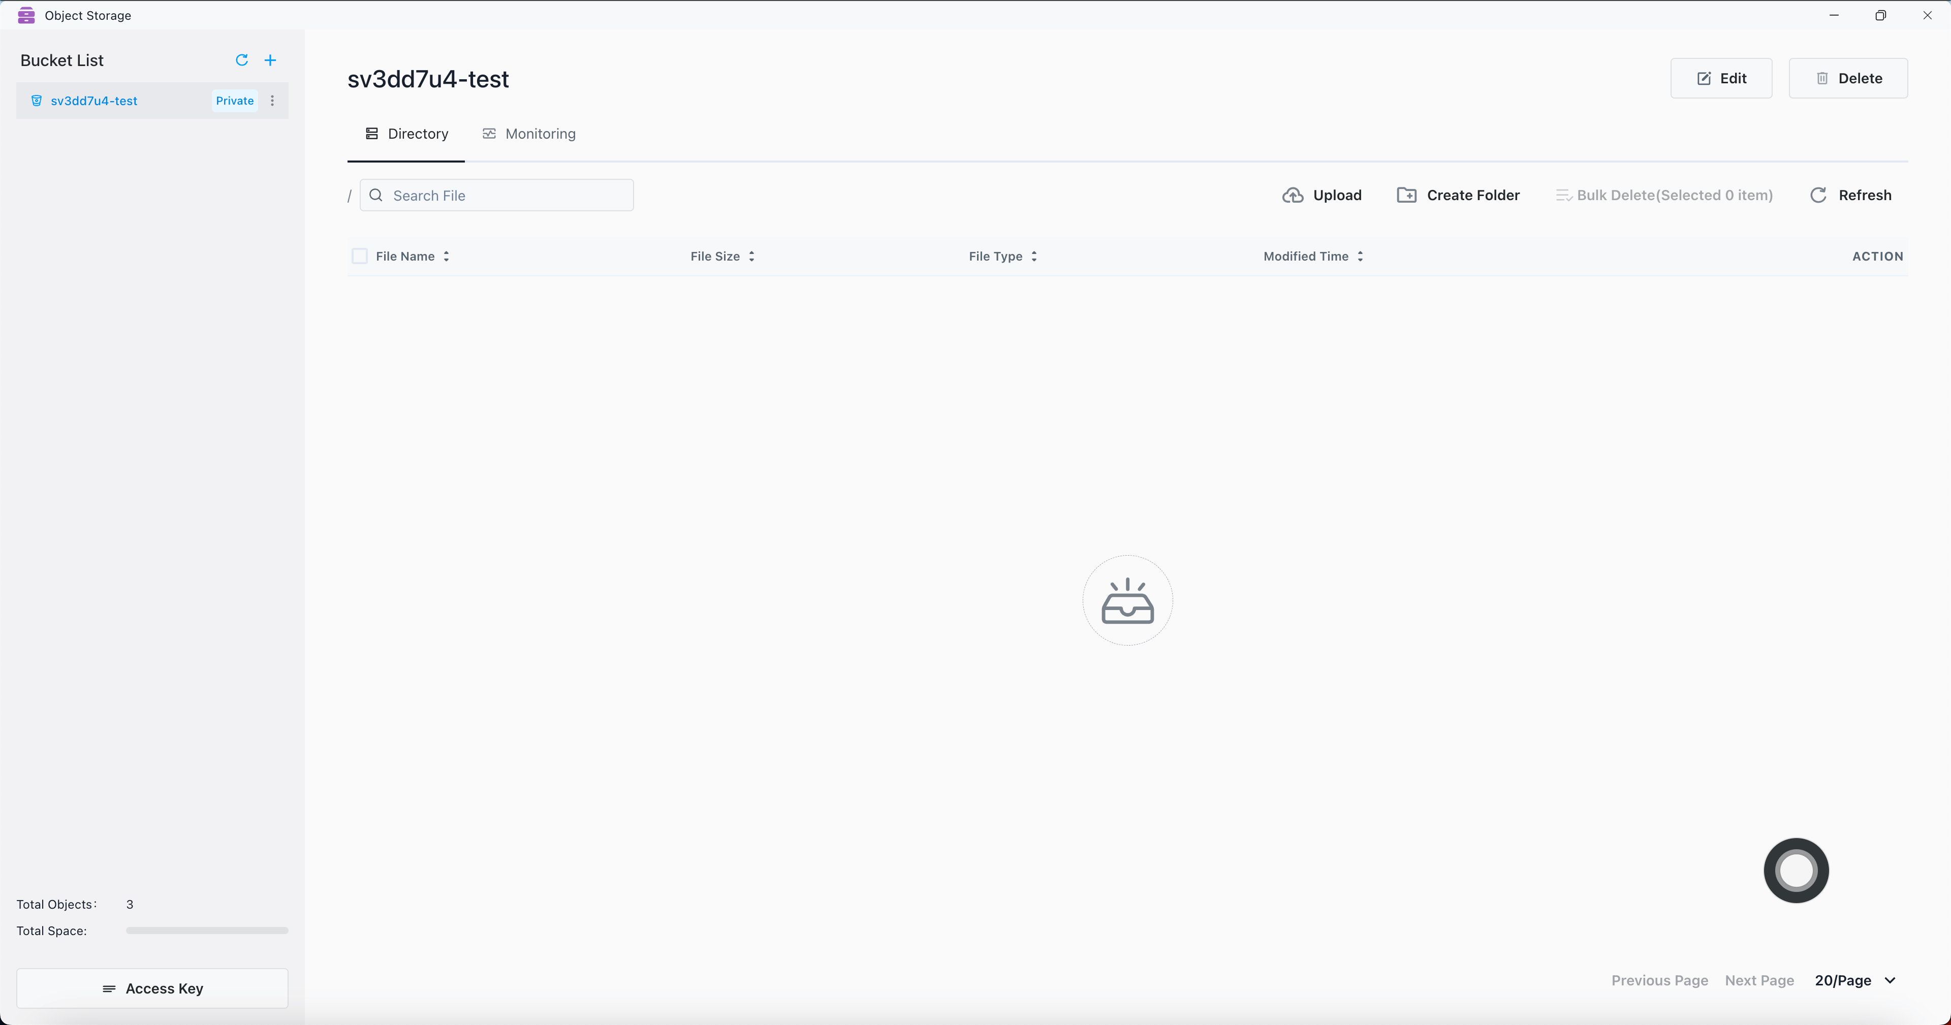
Task: Tick the select-all checkbox beside File Name
Action: point(360,256)
